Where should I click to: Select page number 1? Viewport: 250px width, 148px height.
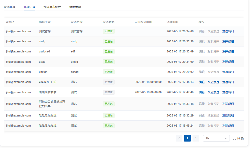[187, 138]
